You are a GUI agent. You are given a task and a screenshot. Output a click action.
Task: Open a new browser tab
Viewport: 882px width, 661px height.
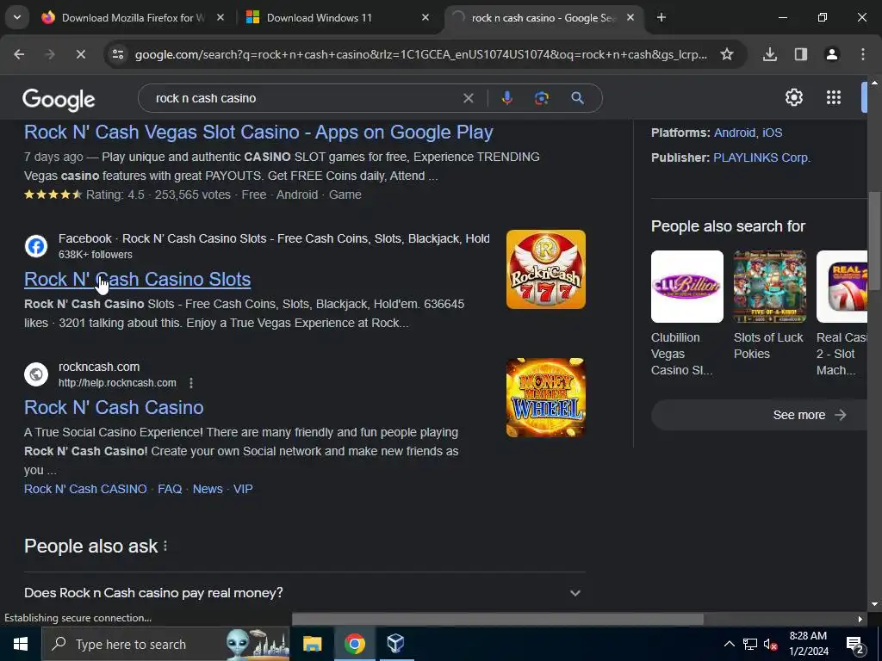(x=661, y=17)
